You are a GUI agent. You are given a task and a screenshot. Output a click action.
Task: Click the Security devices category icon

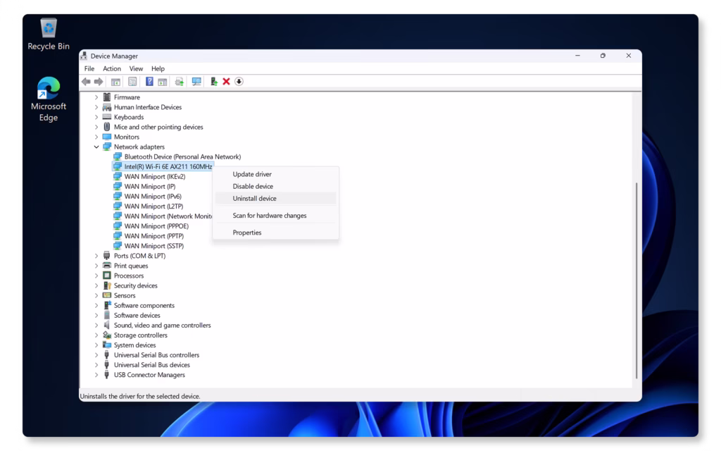coord(107,285)
